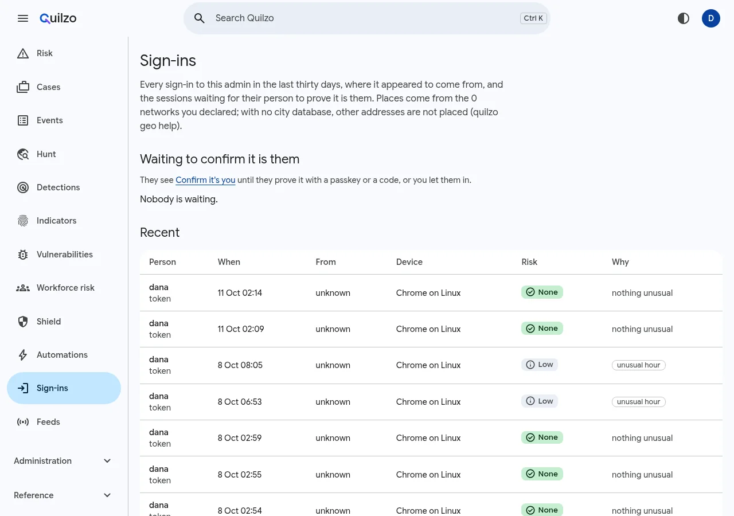Screen dimensions: 734x516
Task: Click the Events list icon
Action: (x=23, y=120)
